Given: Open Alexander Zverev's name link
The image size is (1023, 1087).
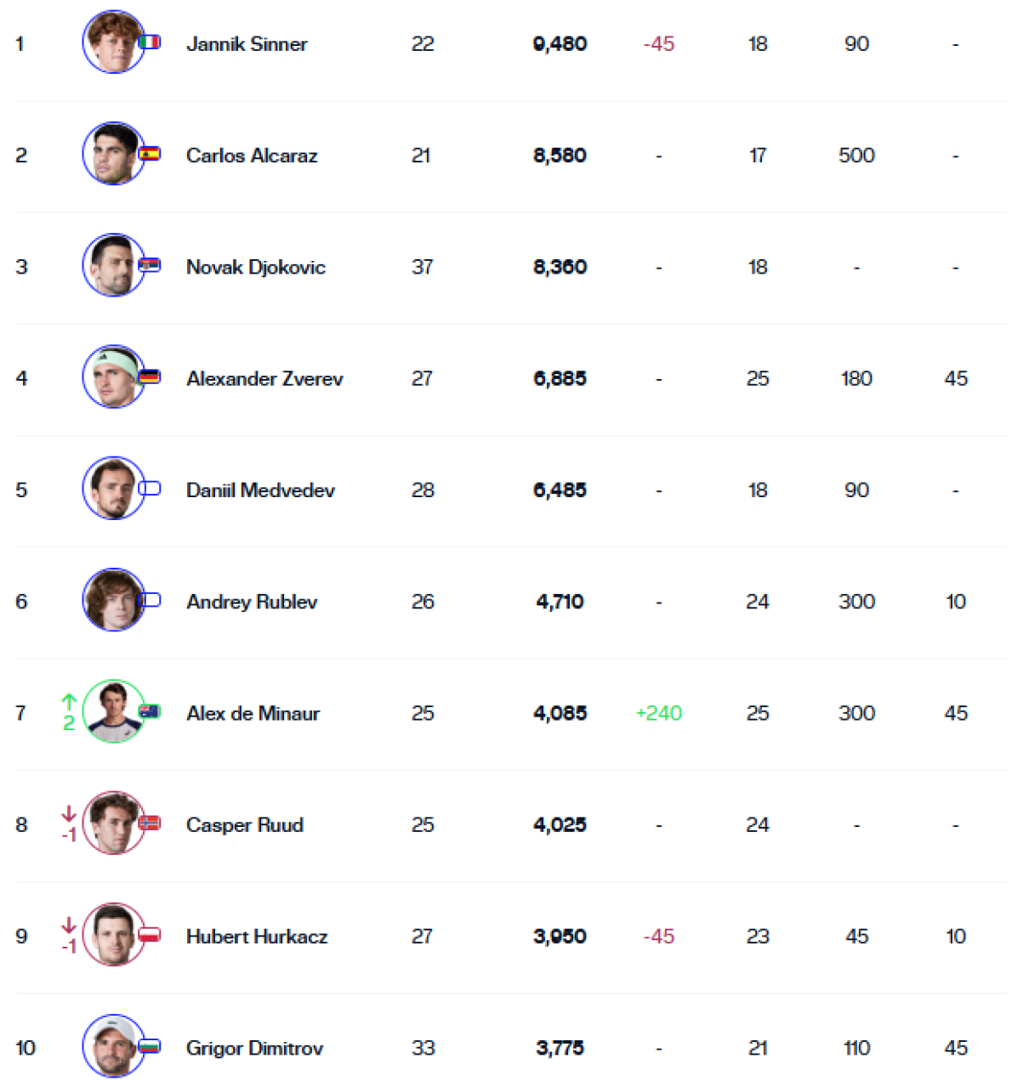Looking at the screenshot, I should coord(264,378).
